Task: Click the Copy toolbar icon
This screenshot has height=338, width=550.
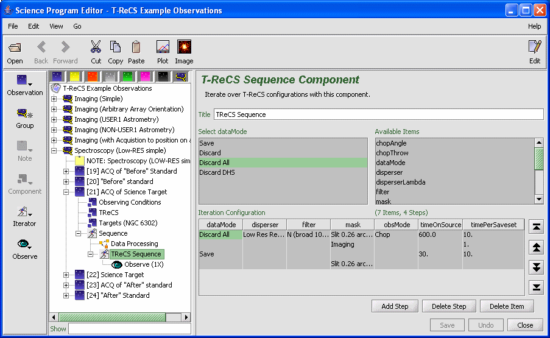Action: (x=115, y=47)
